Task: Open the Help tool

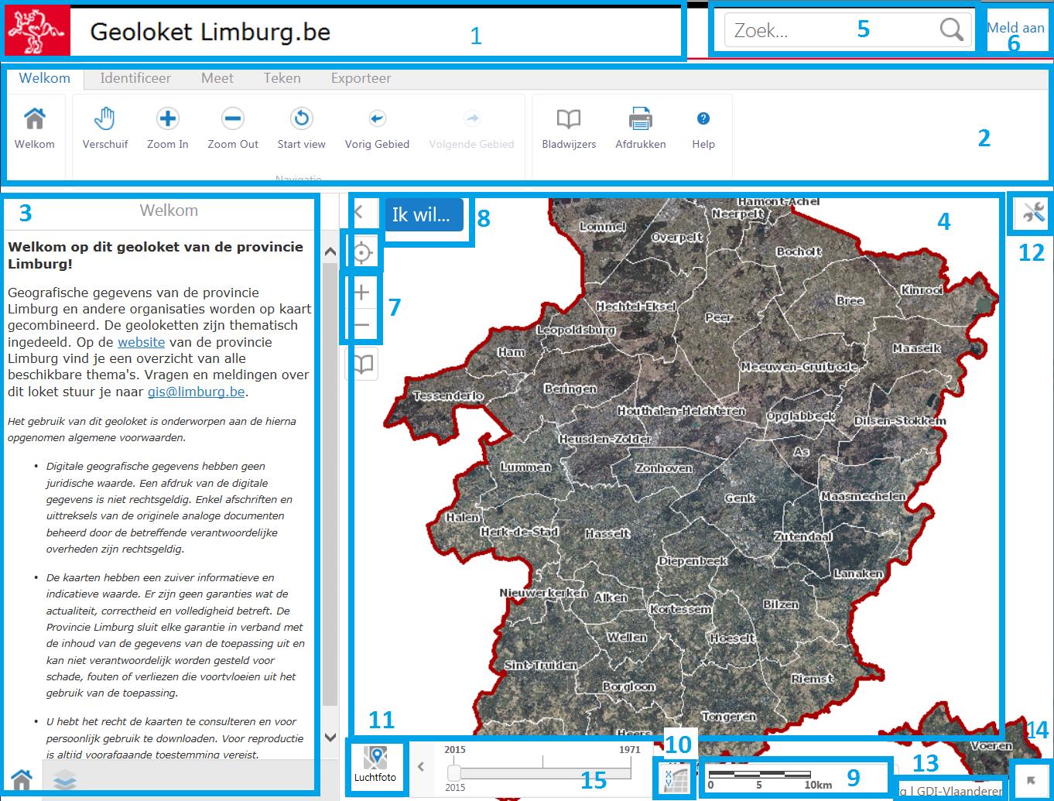Action: pyautogui.click(x=703, y=128)
